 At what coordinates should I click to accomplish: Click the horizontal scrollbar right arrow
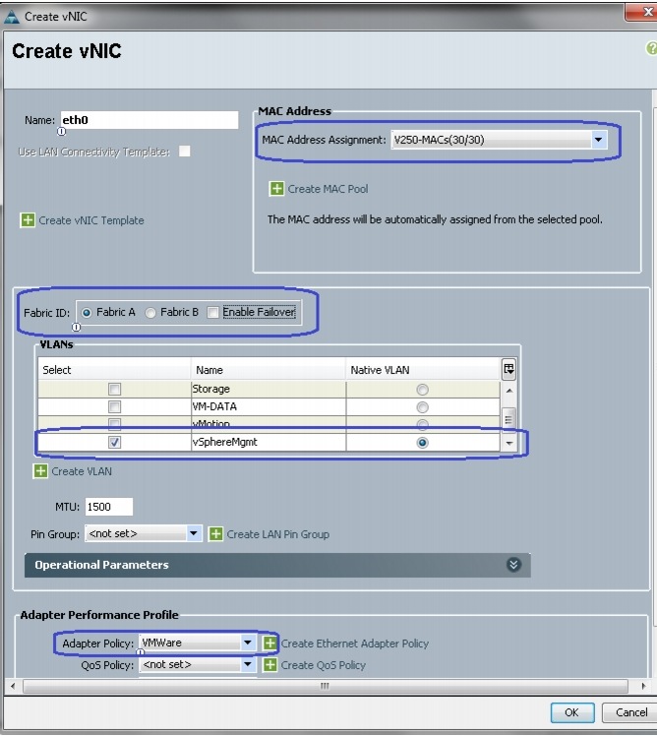point(643,686)
